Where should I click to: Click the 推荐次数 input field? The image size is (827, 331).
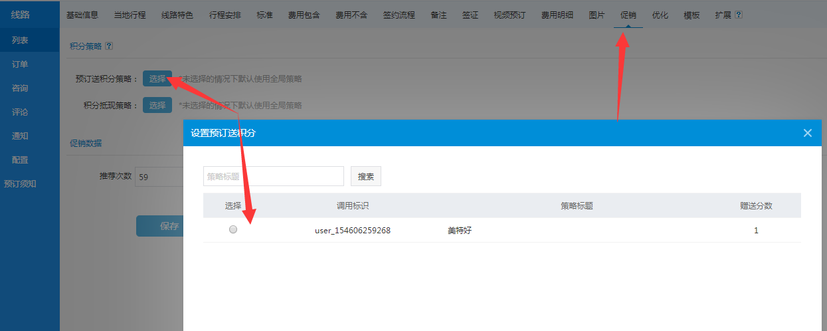click(159, 177)
